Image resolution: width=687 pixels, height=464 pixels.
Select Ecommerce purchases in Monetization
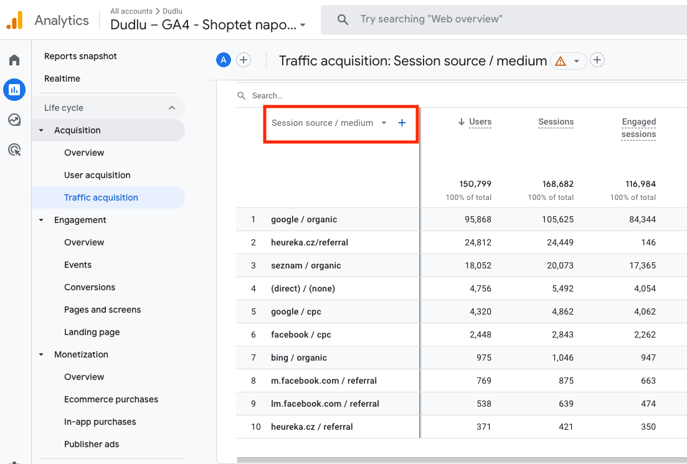[111, 399]
